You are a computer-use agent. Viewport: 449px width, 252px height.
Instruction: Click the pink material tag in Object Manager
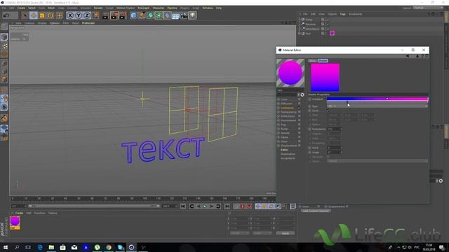coord(332,33)
